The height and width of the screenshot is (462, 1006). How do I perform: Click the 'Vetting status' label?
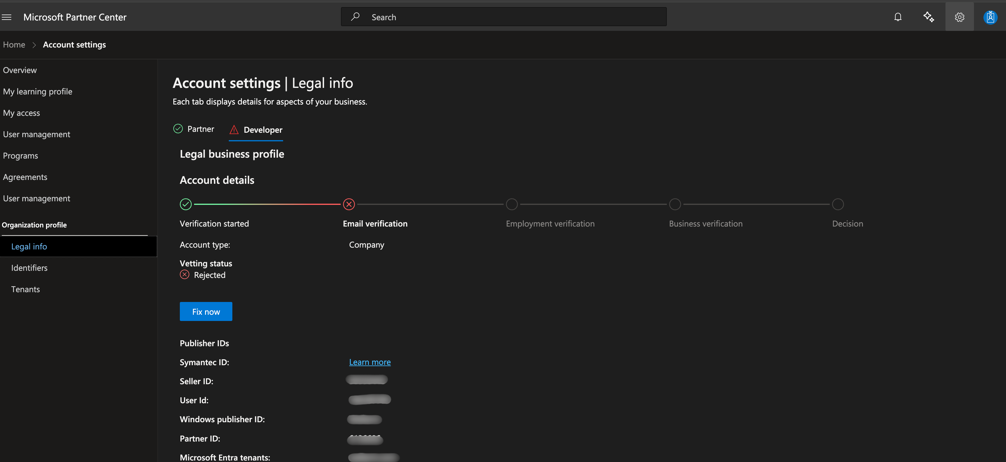tap(206, 263)
